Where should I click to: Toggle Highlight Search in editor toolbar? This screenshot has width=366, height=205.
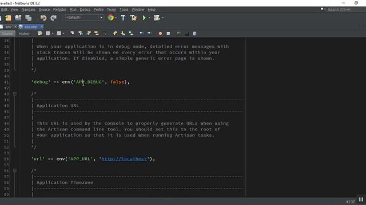[97, 34]
